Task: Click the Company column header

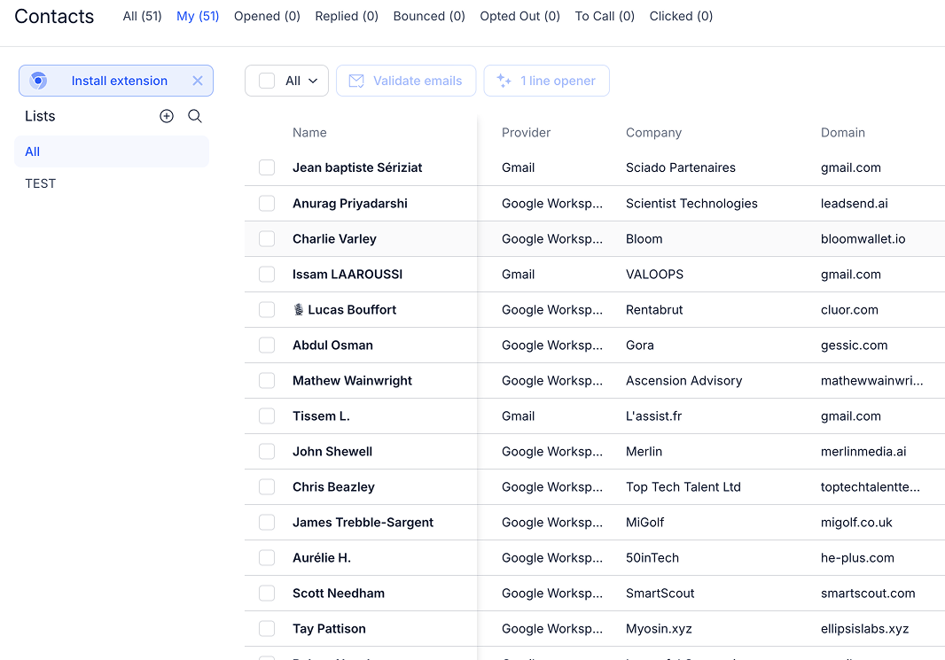Action: [x=653, y=133]
